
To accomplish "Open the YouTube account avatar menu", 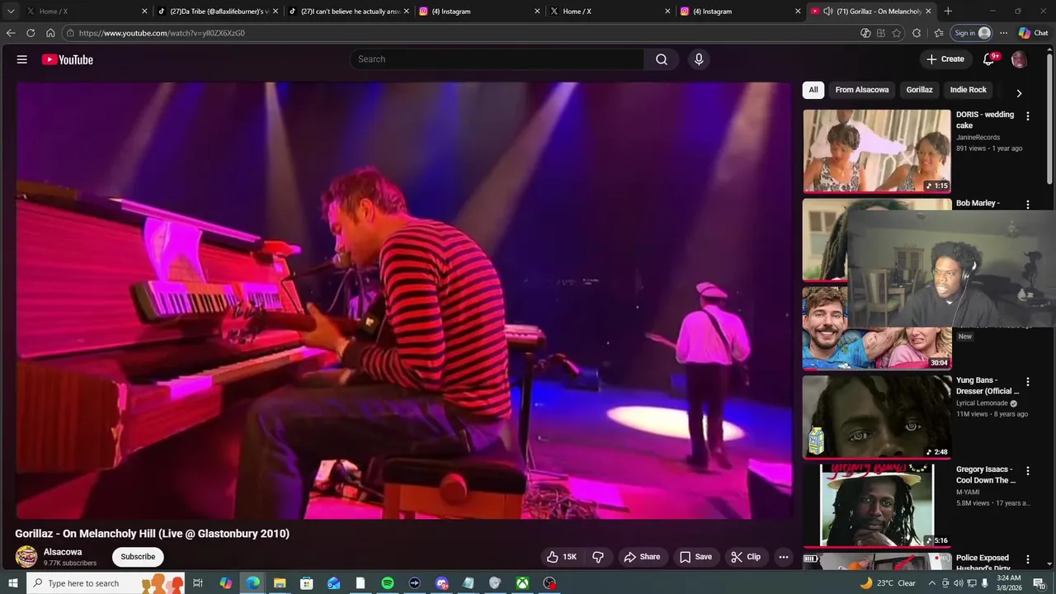I will tap(1019, 59).
